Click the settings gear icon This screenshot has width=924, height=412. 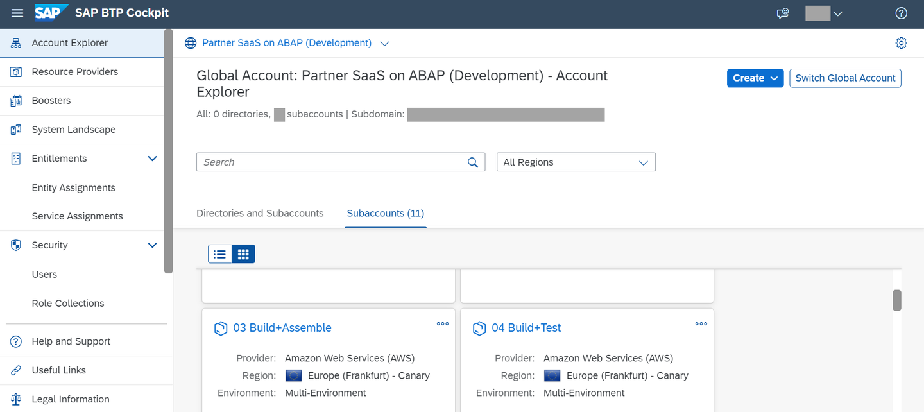tap(901, 43)
